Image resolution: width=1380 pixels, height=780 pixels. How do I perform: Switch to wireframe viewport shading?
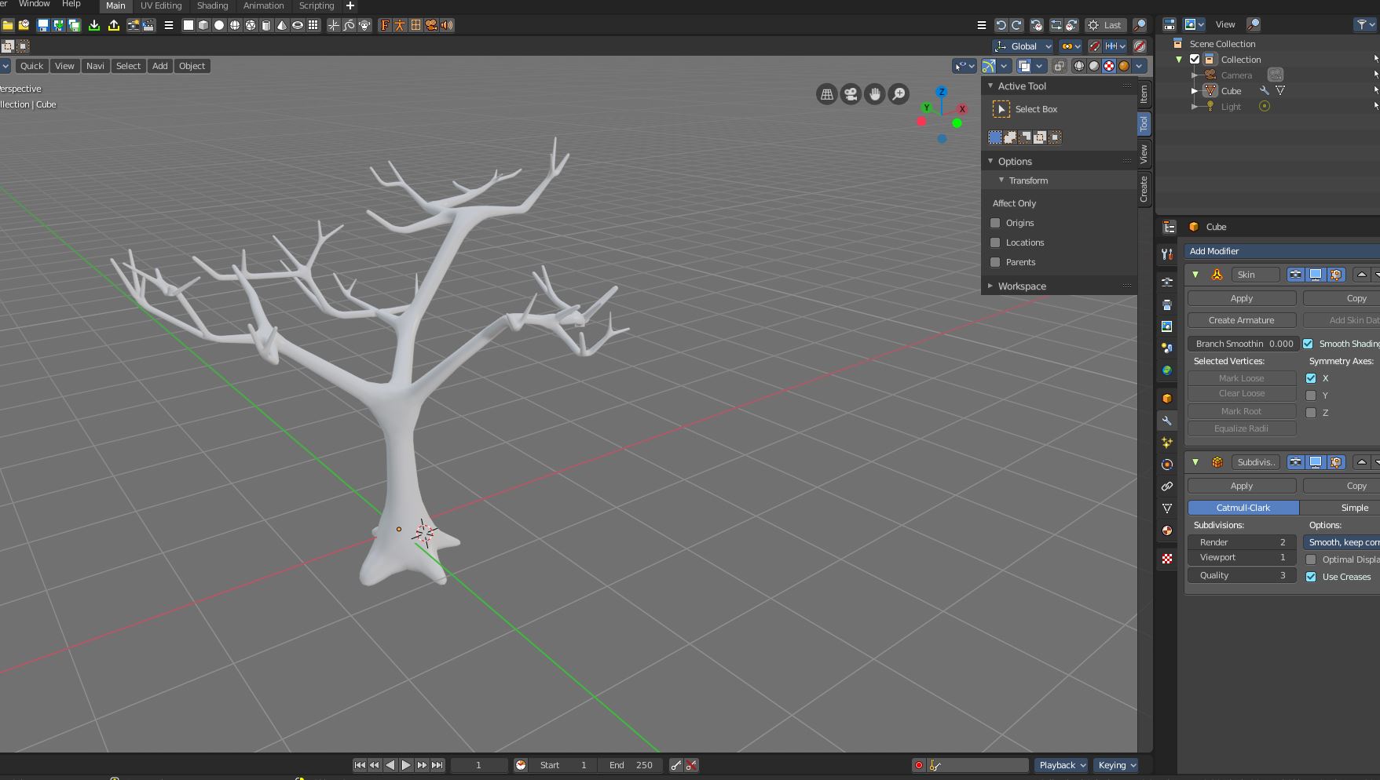pyautogui.click(x=1078, y=66)
